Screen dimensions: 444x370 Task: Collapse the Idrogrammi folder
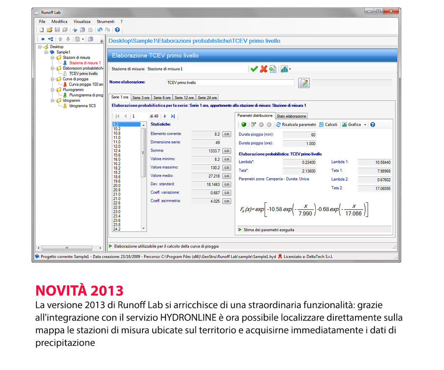(x=52, y=101)
